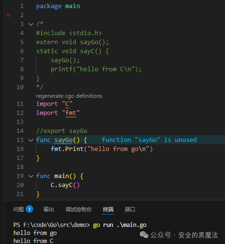Viewport: 225px width, 244px height.
Task: Switch to the 输出 output tab
Action: click(49, 209)
